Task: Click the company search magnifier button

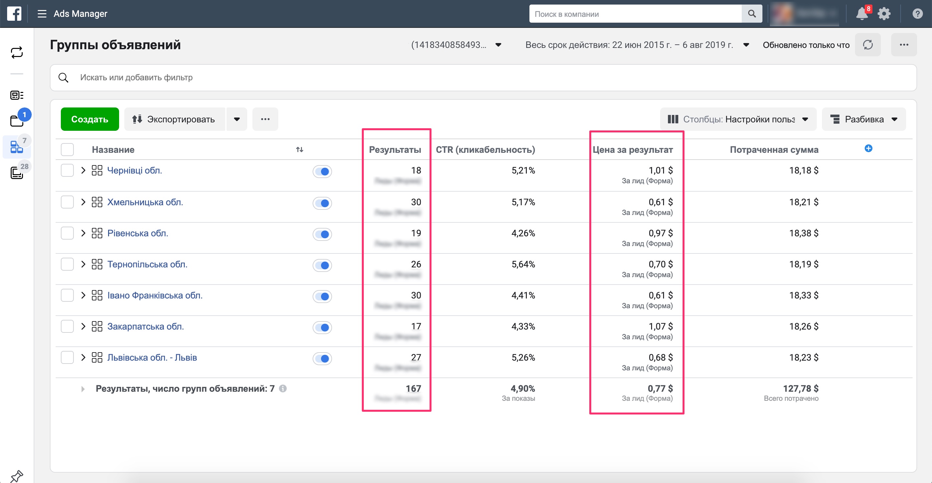Action: pyautogui.click(x=751, y=14)
